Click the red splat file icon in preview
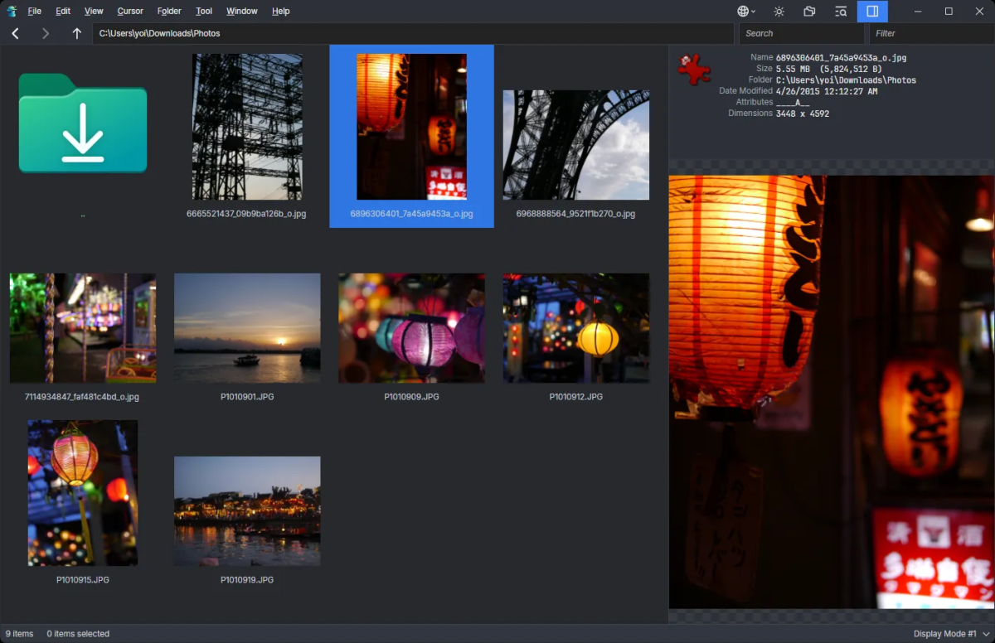The height and width of the screenshot is (643, 995). 694,70
